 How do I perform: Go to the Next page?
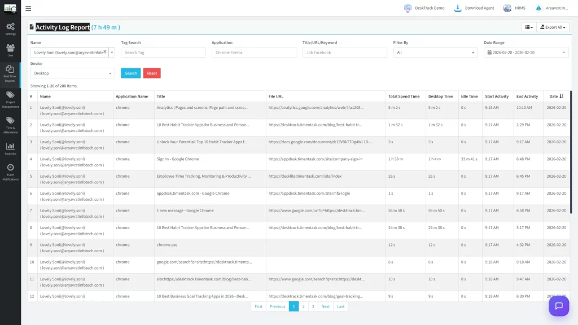click(x=326, y=306)
